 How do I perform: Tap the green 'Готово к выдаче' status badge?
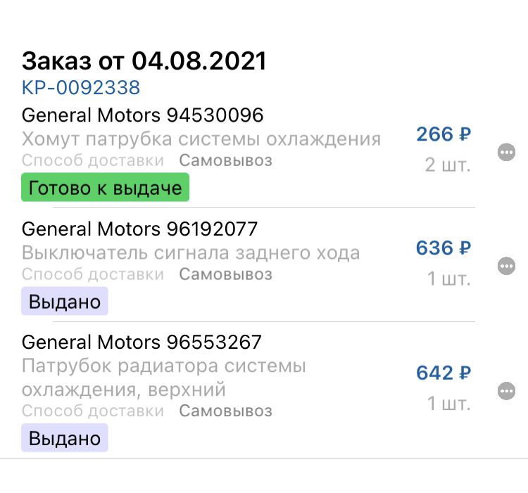(106, 188)
